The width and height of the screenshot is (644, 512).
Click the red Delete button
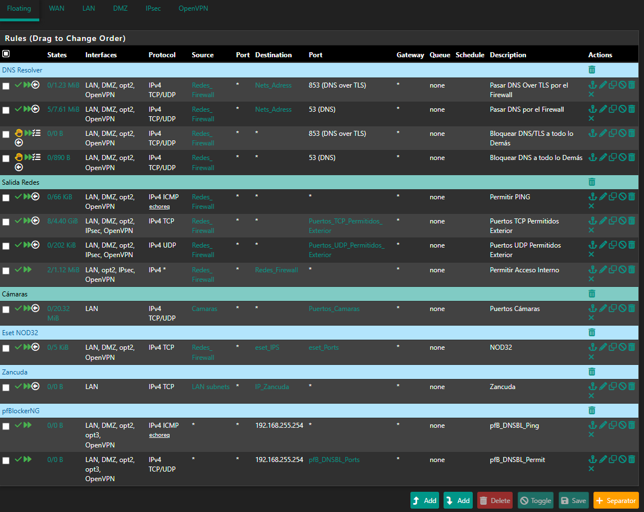click(495, 501)
